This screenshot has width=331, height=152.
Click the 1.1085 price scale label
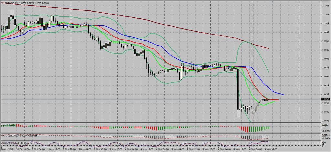point(325,6)
